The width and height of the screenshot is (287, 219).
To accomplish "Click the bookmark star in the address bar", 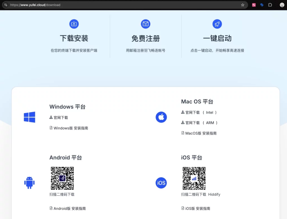I will click(x=243, y=5).
